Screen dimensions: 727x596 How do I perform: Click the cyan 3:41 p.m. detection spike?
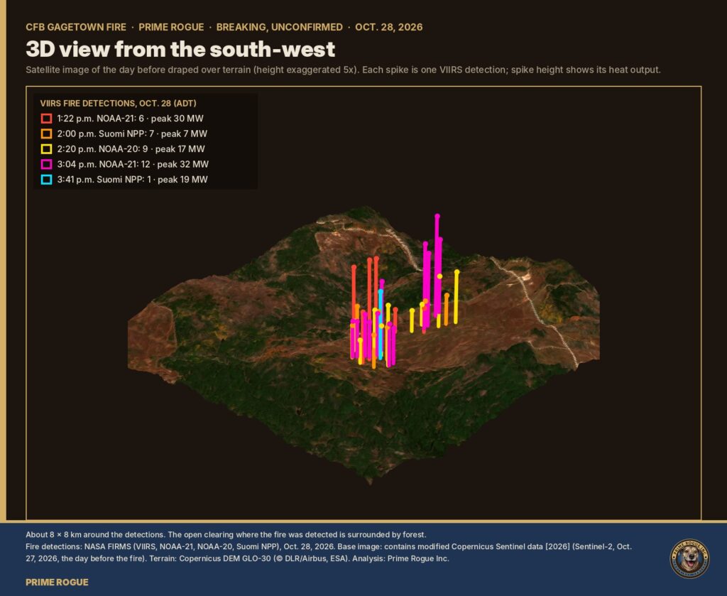point(381,324)
